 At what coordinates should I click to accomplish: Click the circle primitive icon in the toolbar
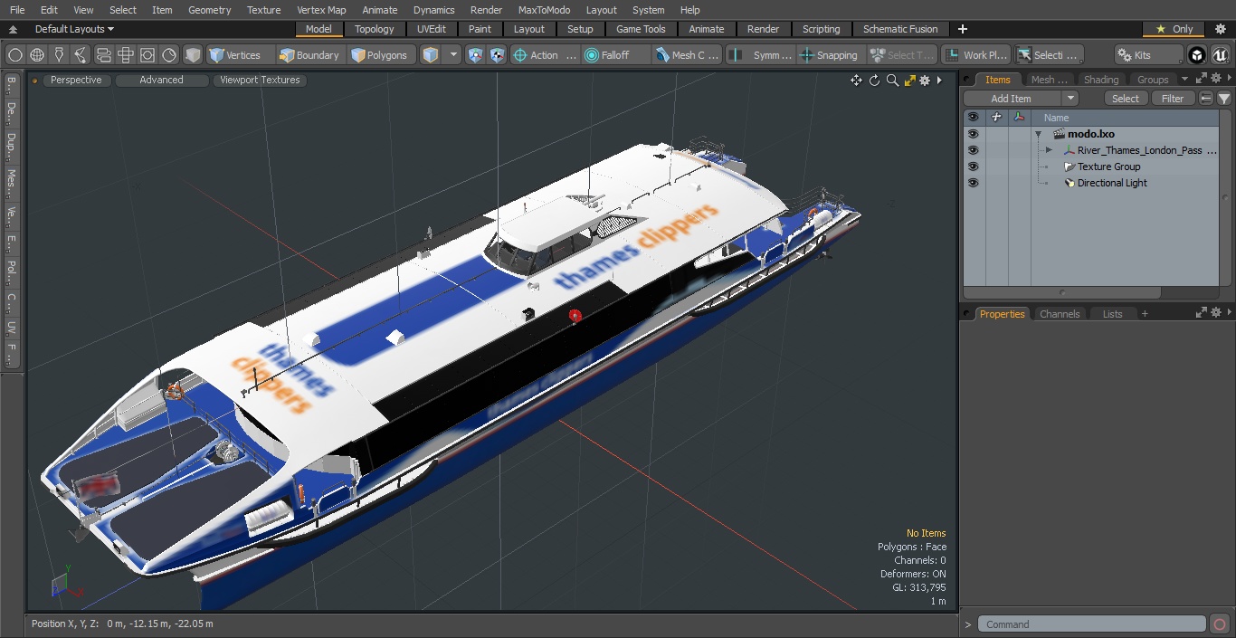click(15, 55)
